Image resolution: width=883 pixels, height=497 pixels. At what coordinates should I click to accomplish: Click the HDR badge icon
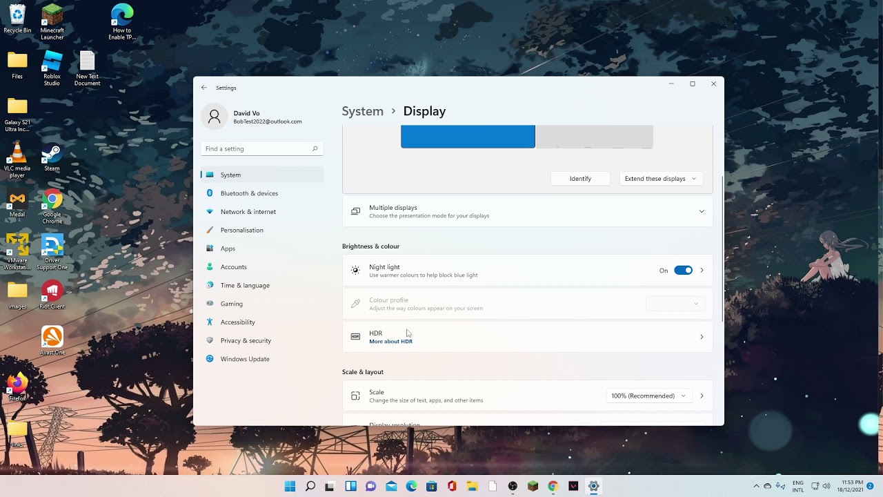pyautogui.click(x=355, y=337)
